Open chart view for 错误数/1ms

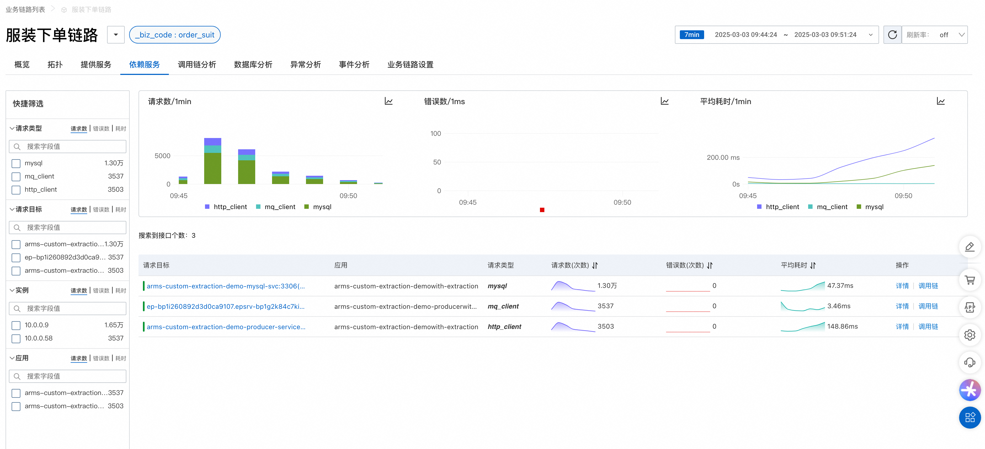[665, 101]
